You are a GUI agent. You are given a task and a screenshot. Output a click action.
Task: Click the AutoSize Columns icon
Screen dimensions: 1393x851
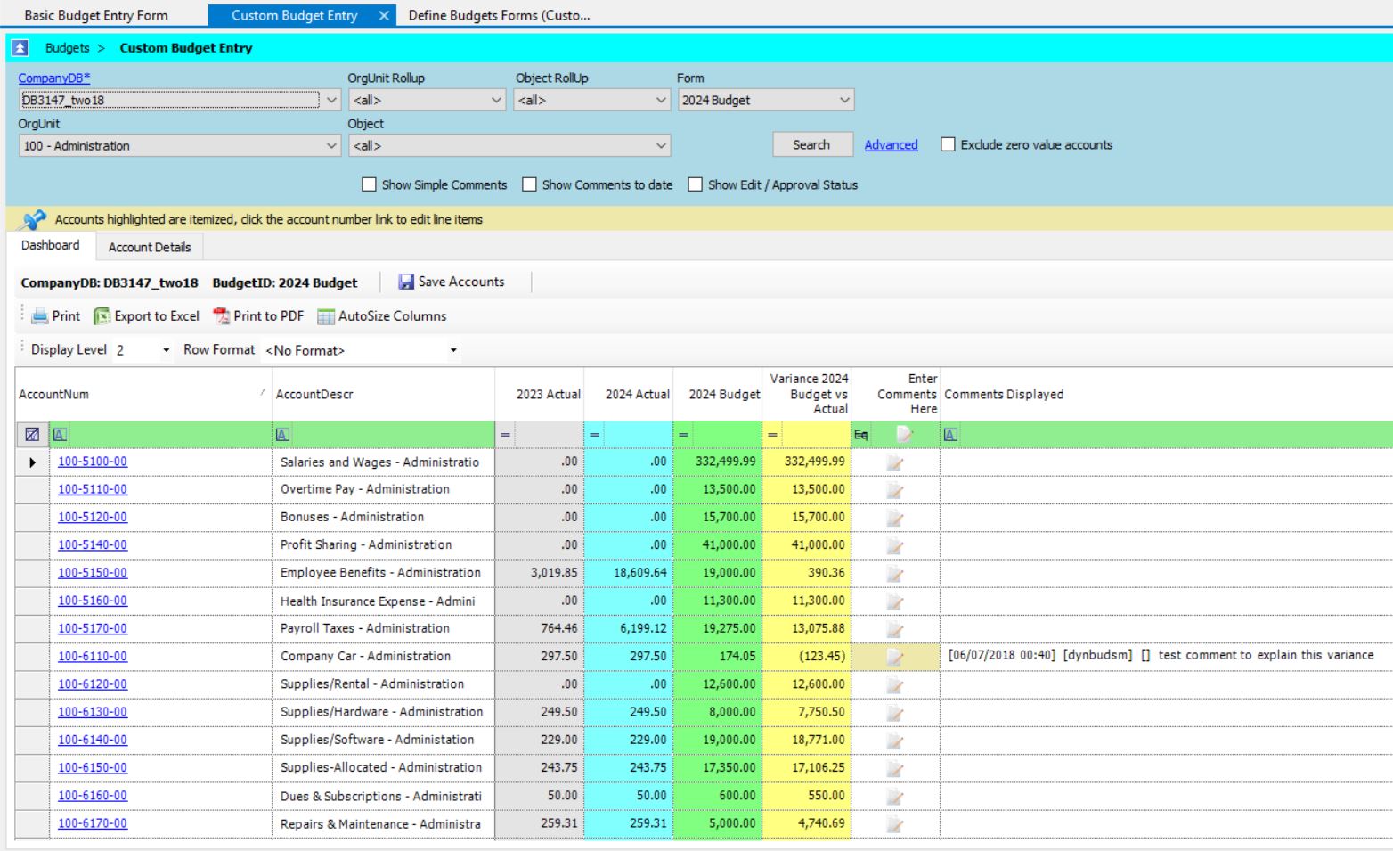coord(326,316)
